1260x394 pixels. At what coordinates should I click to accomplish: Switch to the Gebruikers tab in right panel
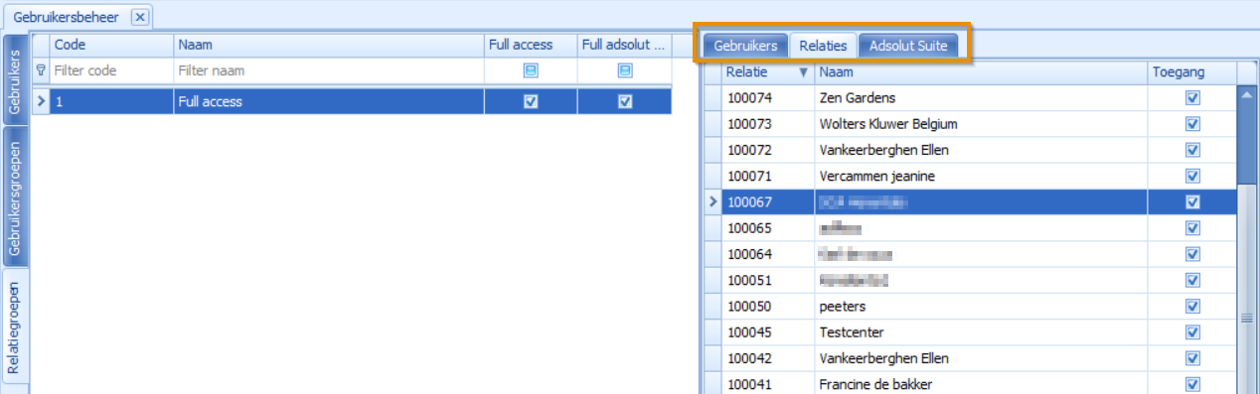click(745, 46)
